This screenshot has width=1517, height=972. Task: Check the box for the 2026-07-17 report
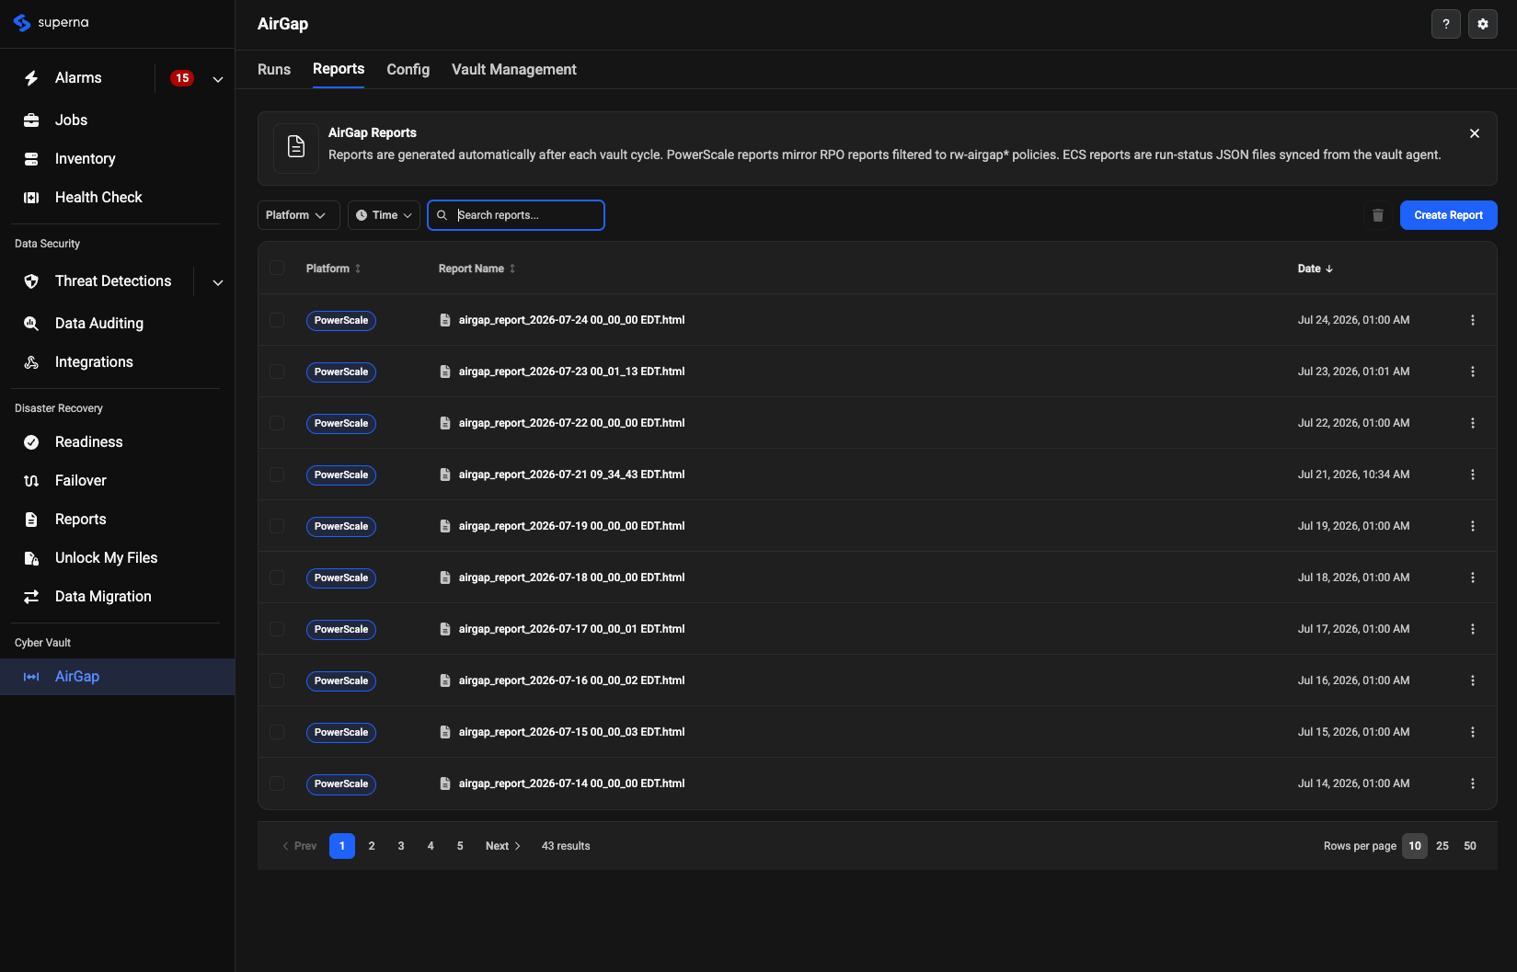[277, 629]
